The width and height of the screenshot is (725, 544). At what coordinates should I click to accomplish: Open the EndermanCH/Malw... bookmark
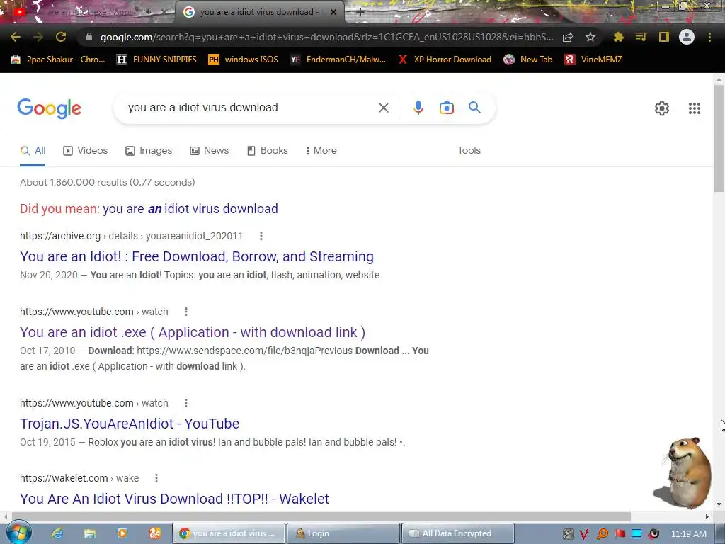coord(338,59)
